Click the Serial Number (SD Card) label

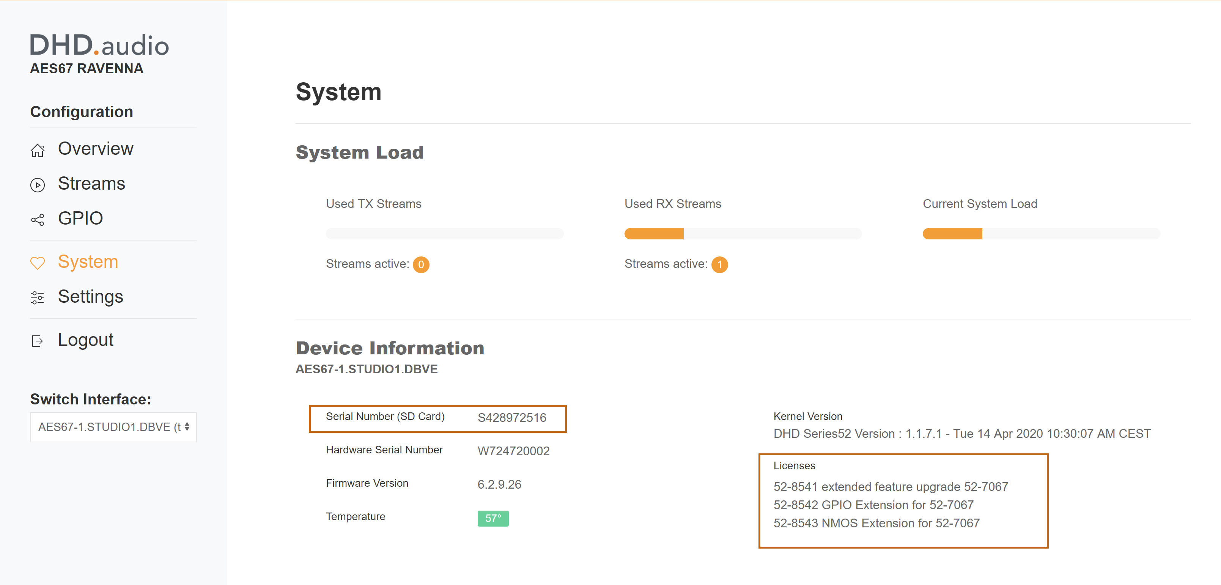pos(385,416)
